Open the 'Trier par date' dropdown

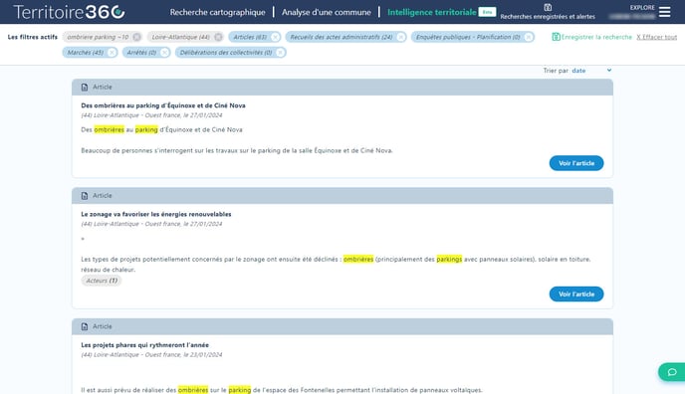pyautogui.click(x=591, y=71)
